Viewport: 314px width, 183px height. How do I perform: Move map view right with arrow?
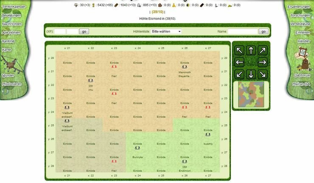point(263,62)
